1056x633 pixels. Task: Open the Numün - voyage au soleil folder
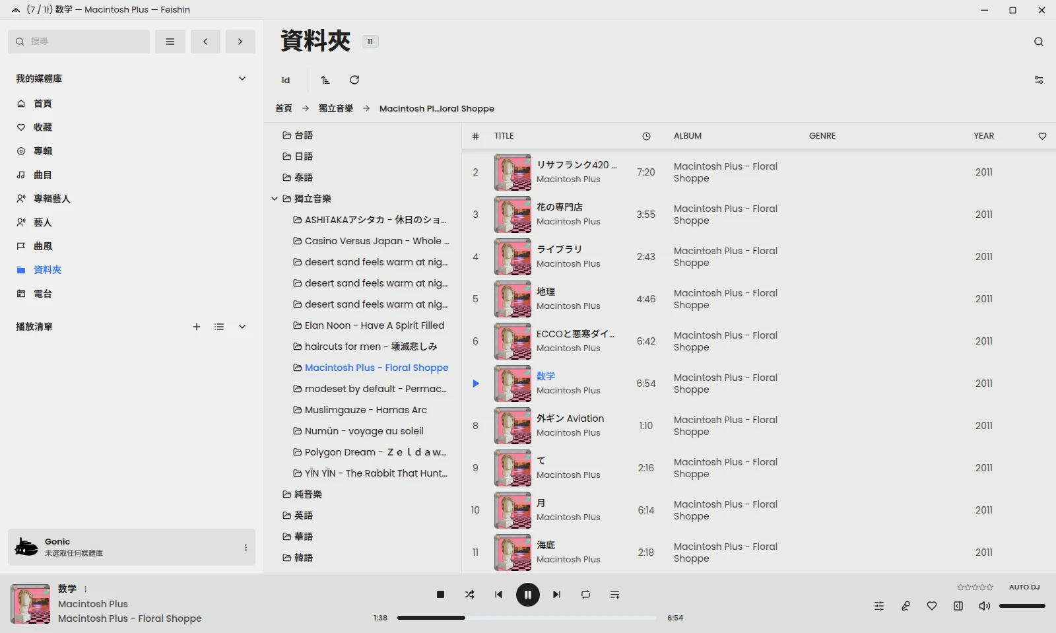364,431
